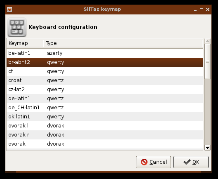The width and height of the screenshot is (218, 179).
Task: Click the keyboard configuration icon
Action: tap(17, 27)
